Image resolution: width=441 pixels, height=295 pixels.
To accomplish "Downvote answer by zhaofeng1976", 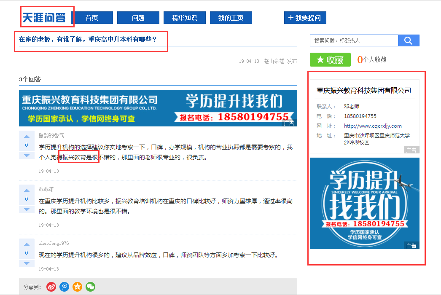I will tap(27, 263).
